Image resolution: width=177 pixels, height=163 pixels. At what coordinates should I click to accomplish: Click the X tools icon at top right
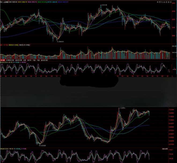pyautogui.click(x=164, y=2)
